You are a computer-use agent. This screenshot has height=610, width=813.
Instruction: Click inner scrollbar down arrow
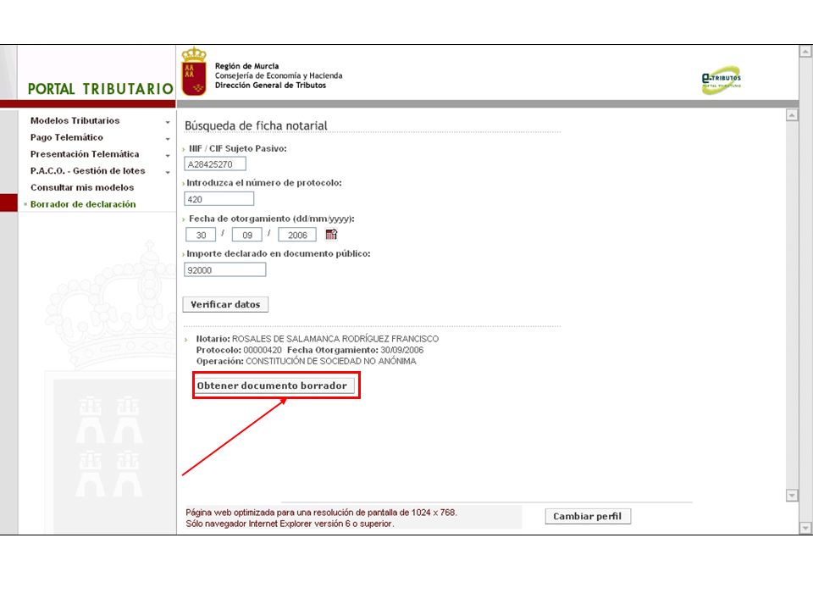(x=792, y=496)
